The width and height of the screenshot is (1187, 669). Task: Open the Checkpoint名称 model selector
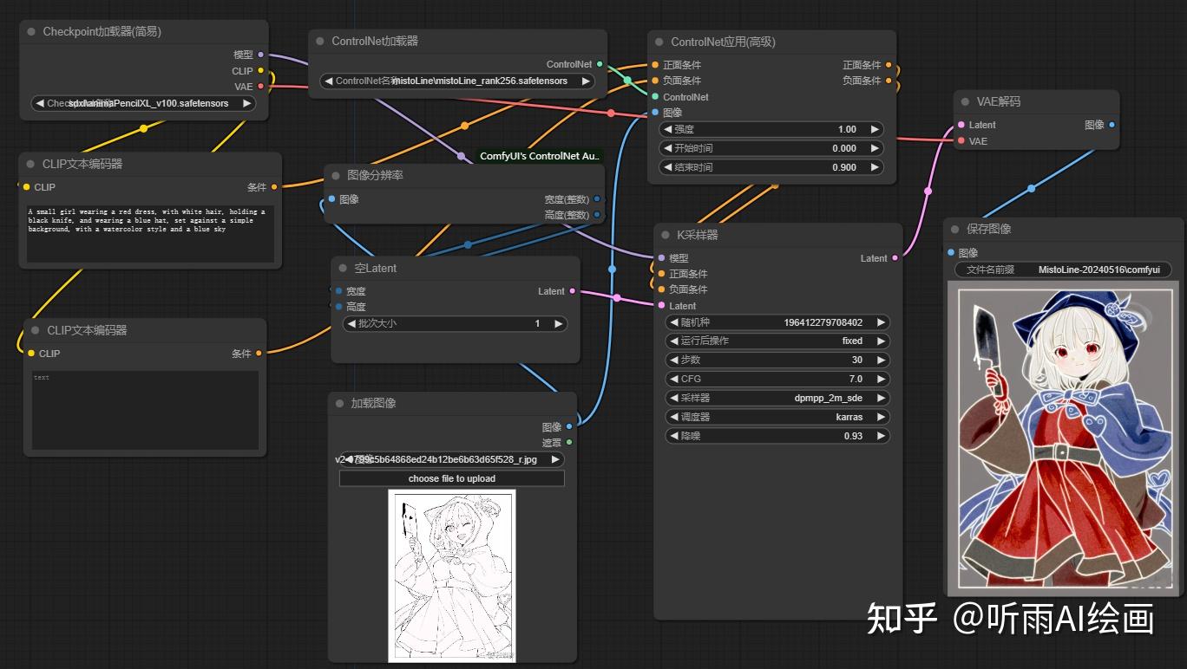[x=143, y=103]
